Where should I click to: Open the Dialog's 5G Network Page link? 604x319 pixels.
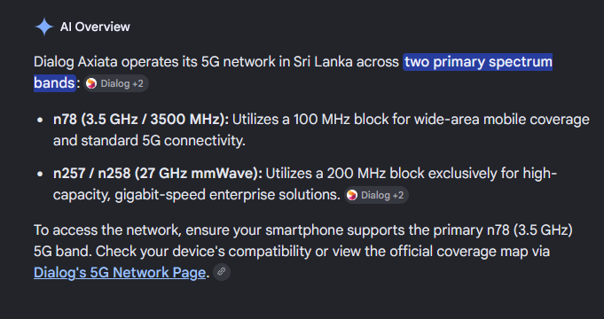click(120, 272)
